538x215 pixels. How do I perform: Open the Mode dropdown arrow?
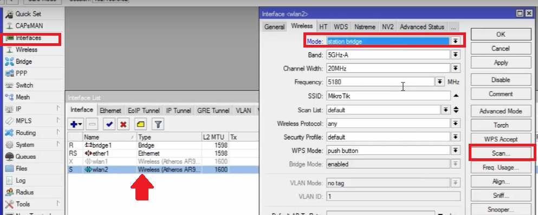[455, 41]
